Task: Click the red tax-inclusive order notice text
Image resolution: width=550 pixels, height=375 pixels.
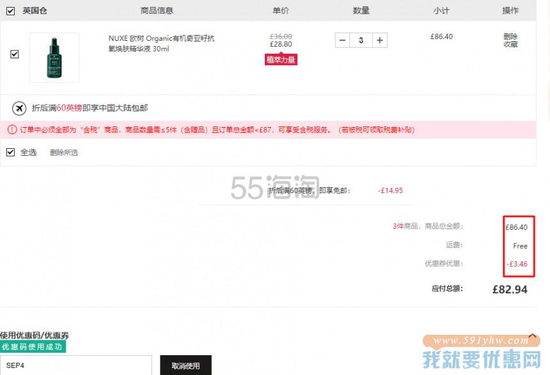Action: point(217,130)
